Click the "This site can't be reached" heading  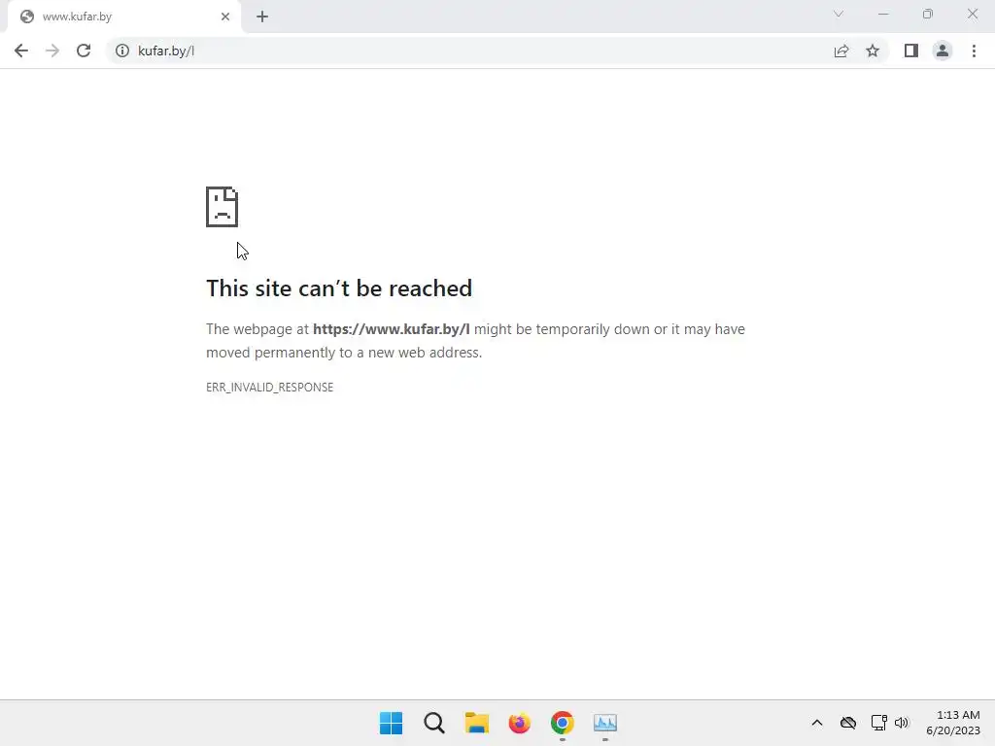[x=339, y=288]
